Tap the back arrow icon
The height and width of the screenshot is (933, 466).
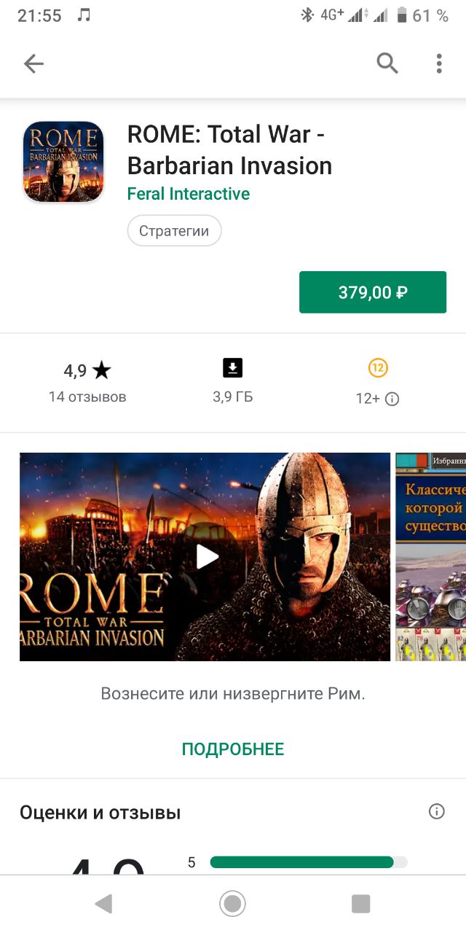[33, 64]
